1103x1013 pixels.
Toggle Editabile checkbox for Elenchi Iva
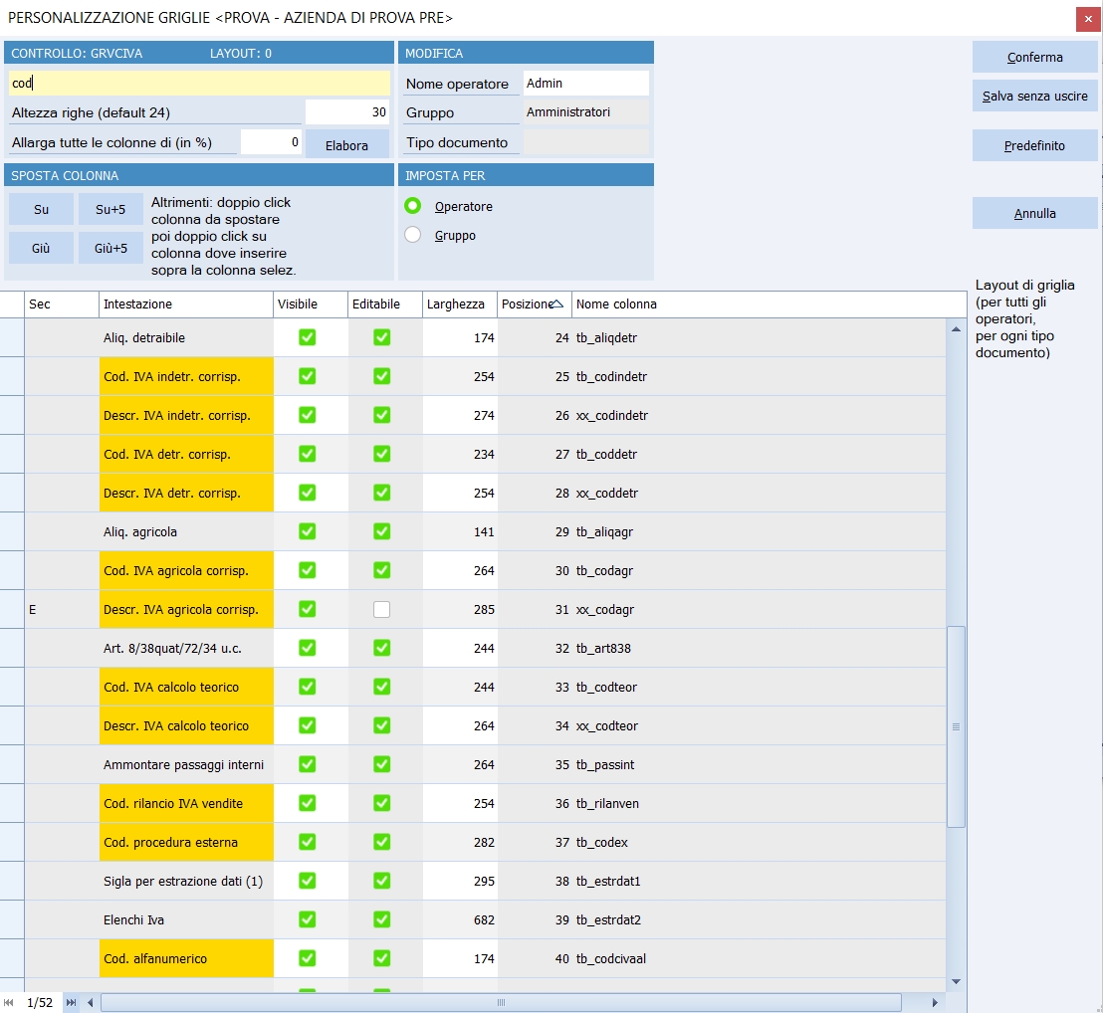pos(381,920)
